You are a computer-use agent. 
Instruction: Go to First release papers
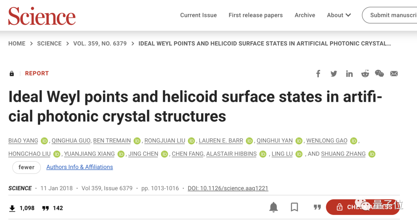point(256,15)
